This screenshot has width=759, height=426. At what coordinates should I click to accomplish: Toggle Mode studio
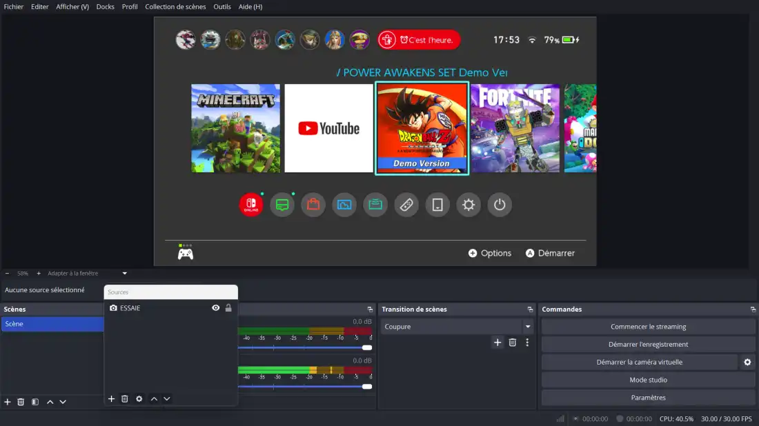tap(648, 380)
